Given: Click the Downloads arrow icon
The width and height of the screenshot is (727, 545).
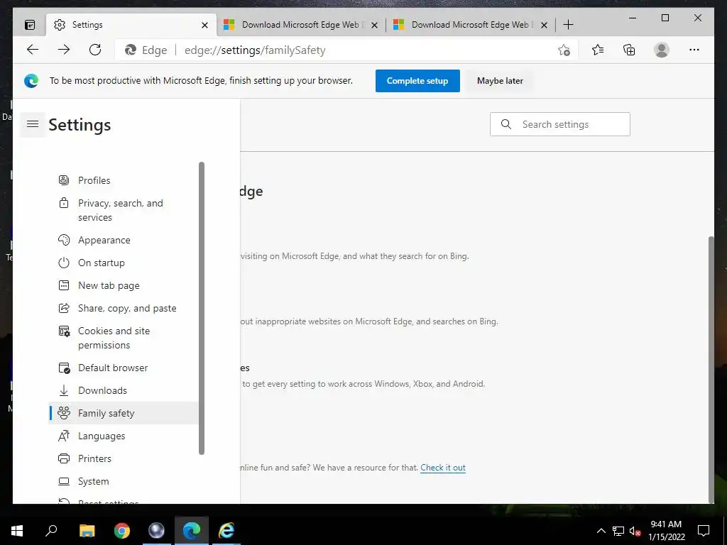Looking at the screenshot, I should point(64,391).
